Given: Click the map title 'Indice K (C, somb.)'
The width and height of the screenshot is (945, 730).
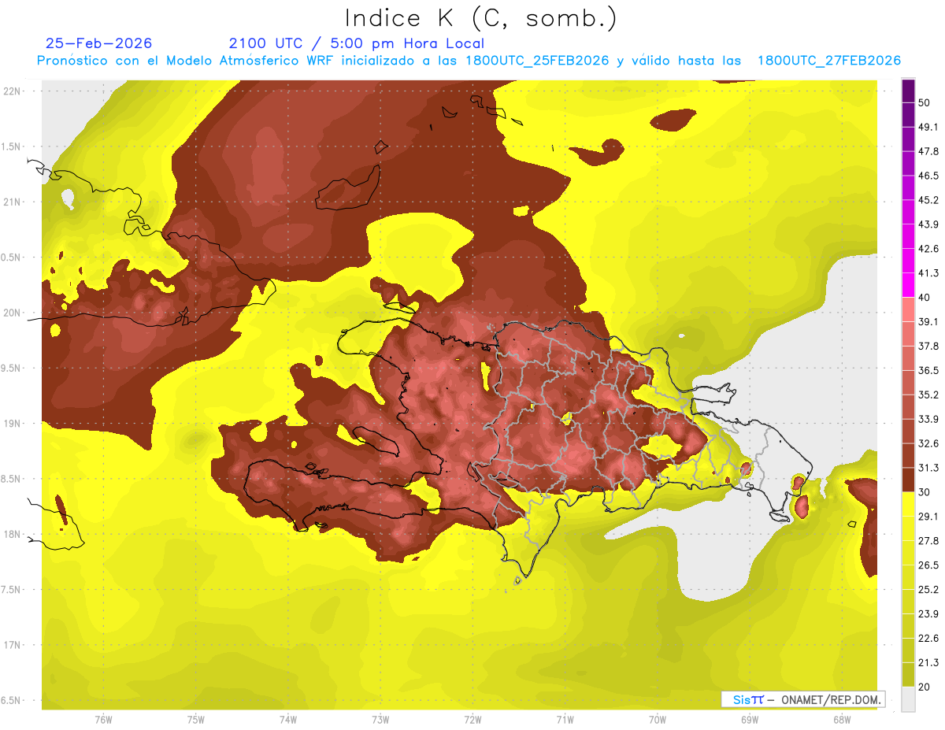Looking at the screenshot, I should tap(481, 19).
